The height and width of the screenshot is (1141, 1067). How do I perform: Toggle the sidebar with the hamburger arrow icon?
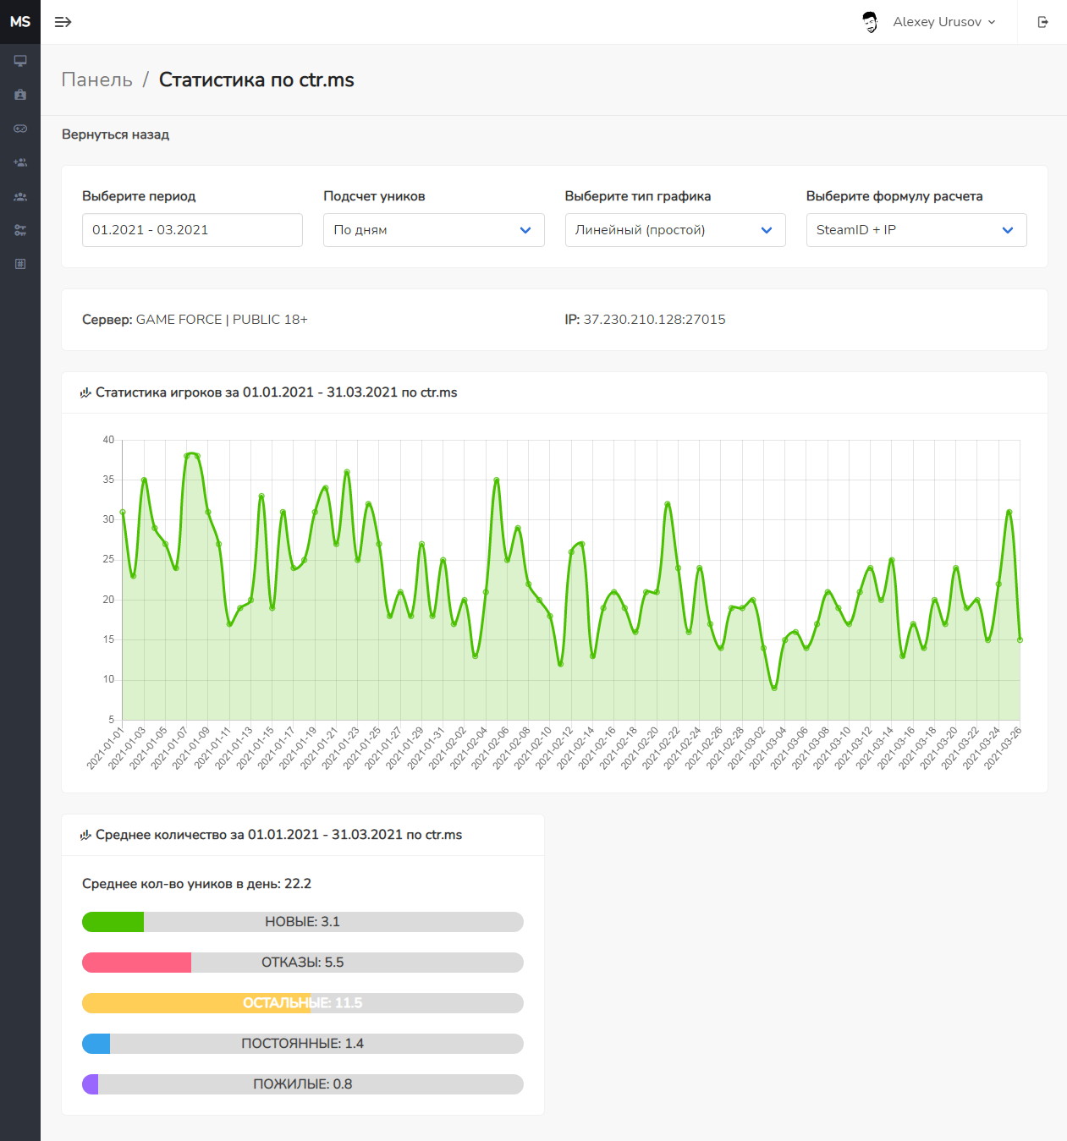tap(63, 22)
